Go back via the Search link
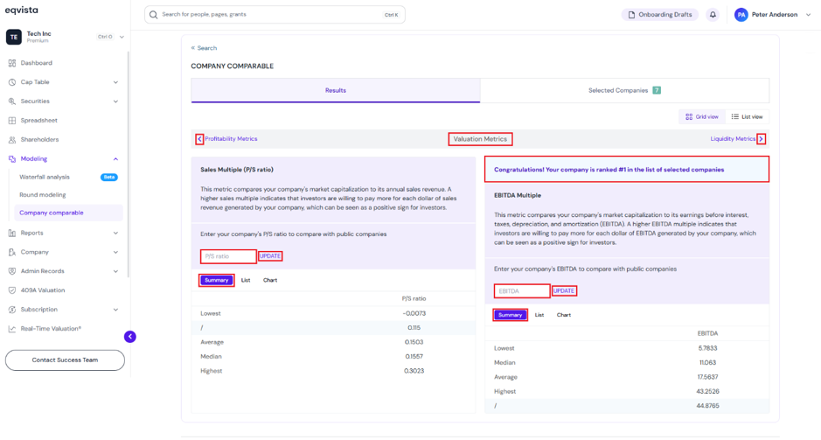821x440 pixels. 204,47
